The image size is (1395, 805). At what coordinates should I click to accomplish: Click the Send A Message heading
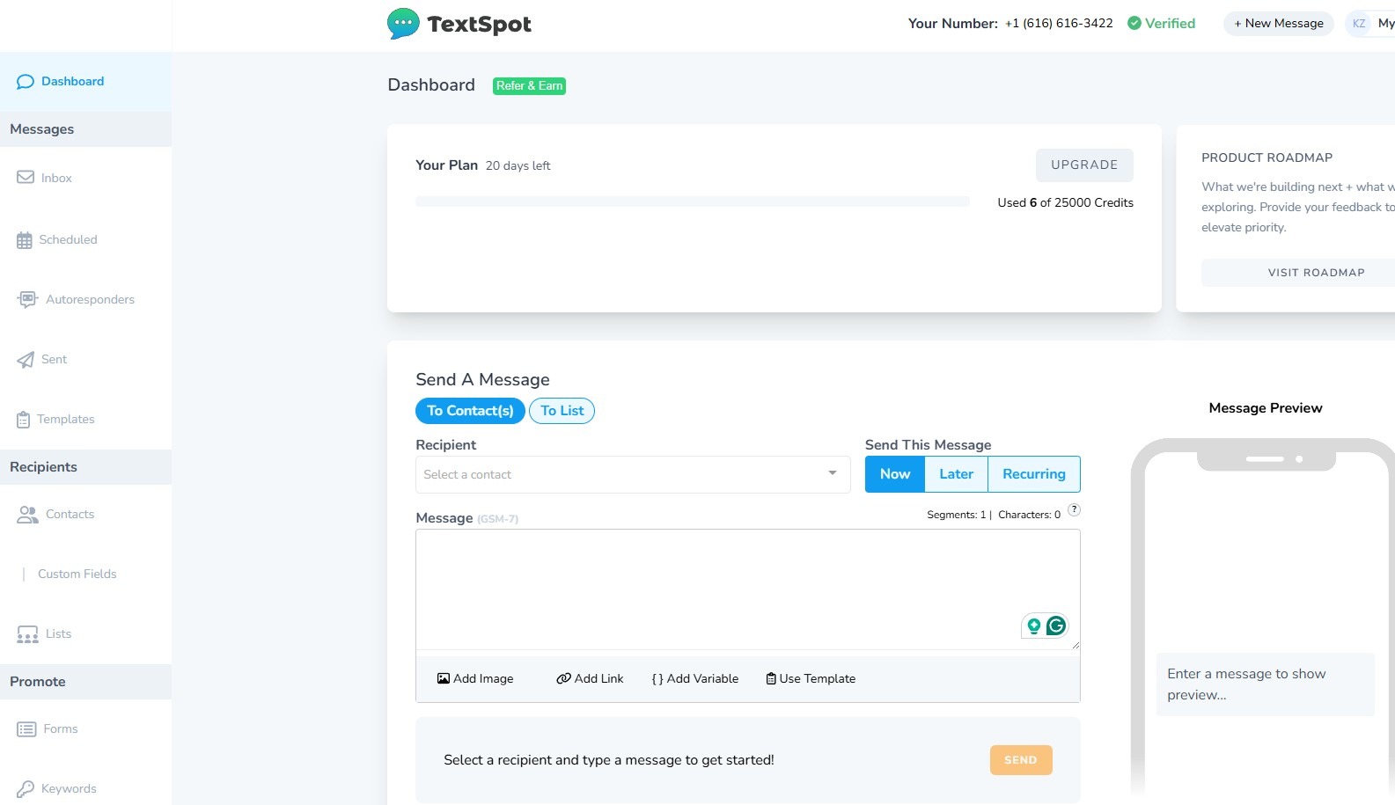[x=482, y=380]
